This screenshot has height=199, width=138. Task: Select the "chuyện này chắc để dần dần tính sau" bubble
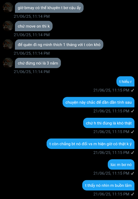[99, 102]
